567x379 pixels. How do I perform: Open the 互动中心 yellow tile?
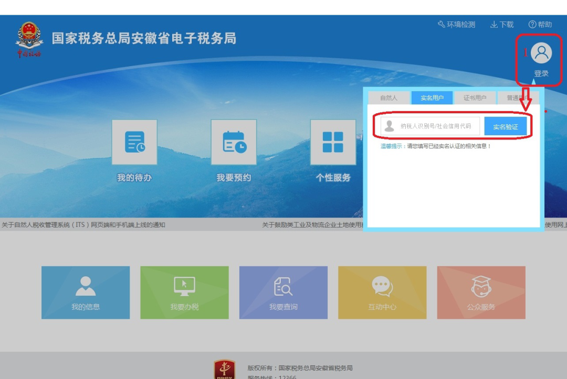tap(382, 293)
